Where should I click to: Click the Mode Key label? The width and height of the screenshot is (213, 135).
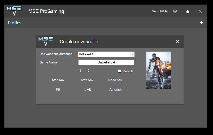(x=115, y=80)
